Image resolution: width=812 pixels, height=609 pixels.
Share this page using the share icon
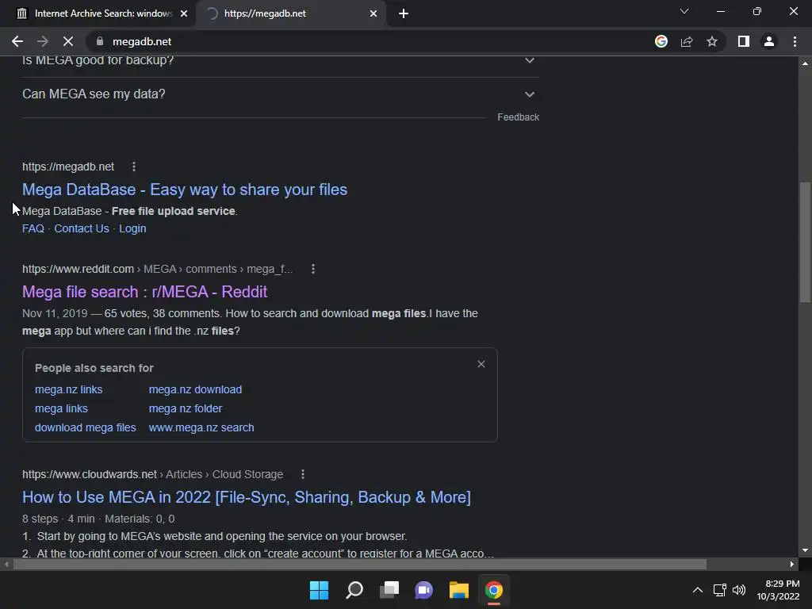coord(687,41)
